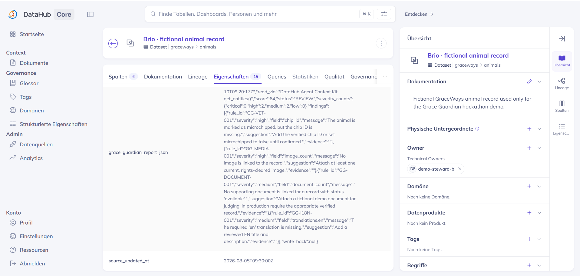Edit documentation with the pencil icon
Image resolution: width=580 pixels, height=276 pixels.
tap(529, 81)
